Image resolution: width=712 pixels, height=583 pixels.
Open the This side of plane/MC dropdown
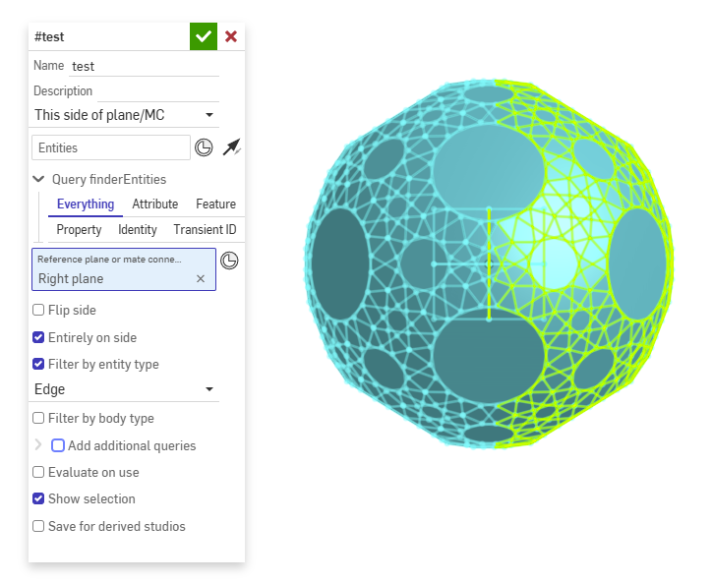(x=124, y=115)
